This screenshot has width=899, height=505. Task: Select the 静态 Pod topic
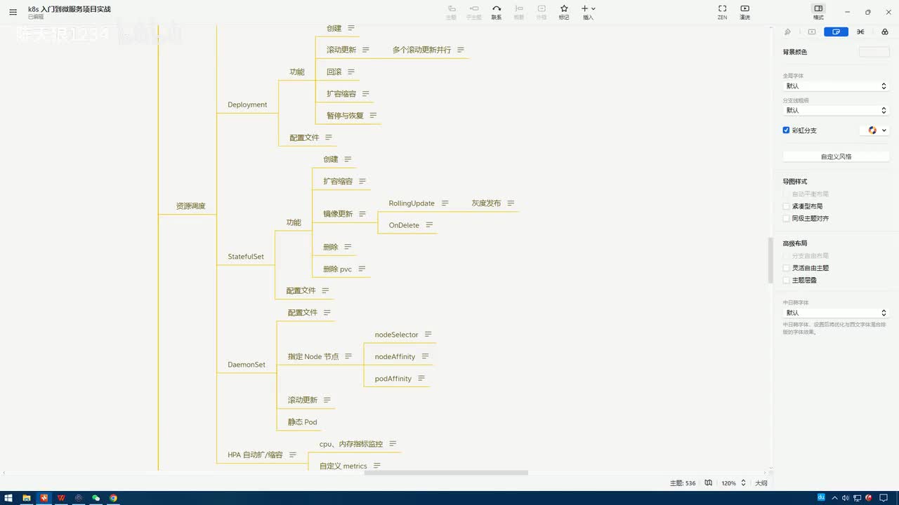(x=302, y=422)
